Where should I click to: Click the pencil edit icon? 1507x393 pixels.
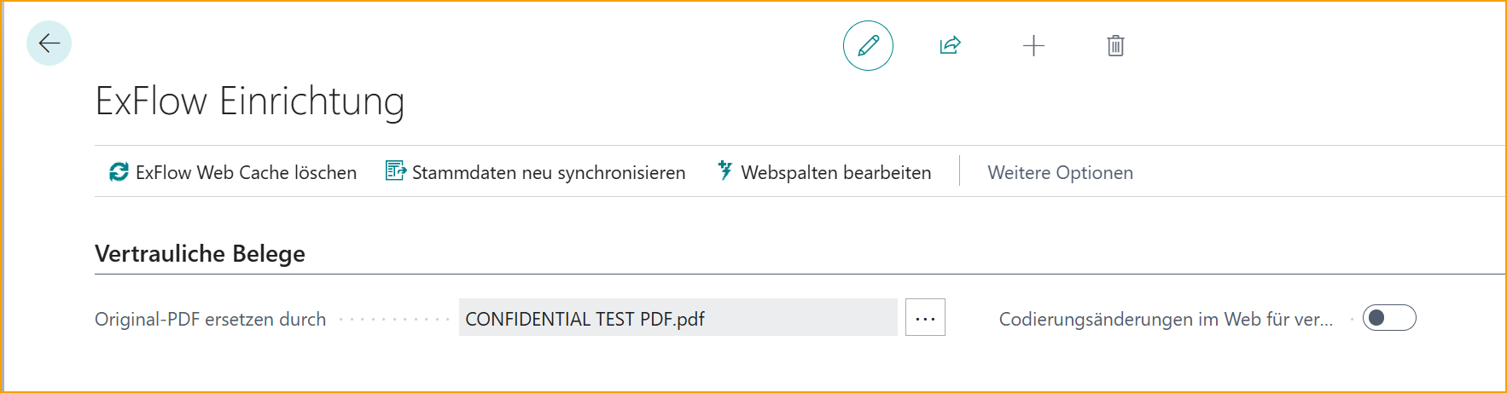click(868, 45)
